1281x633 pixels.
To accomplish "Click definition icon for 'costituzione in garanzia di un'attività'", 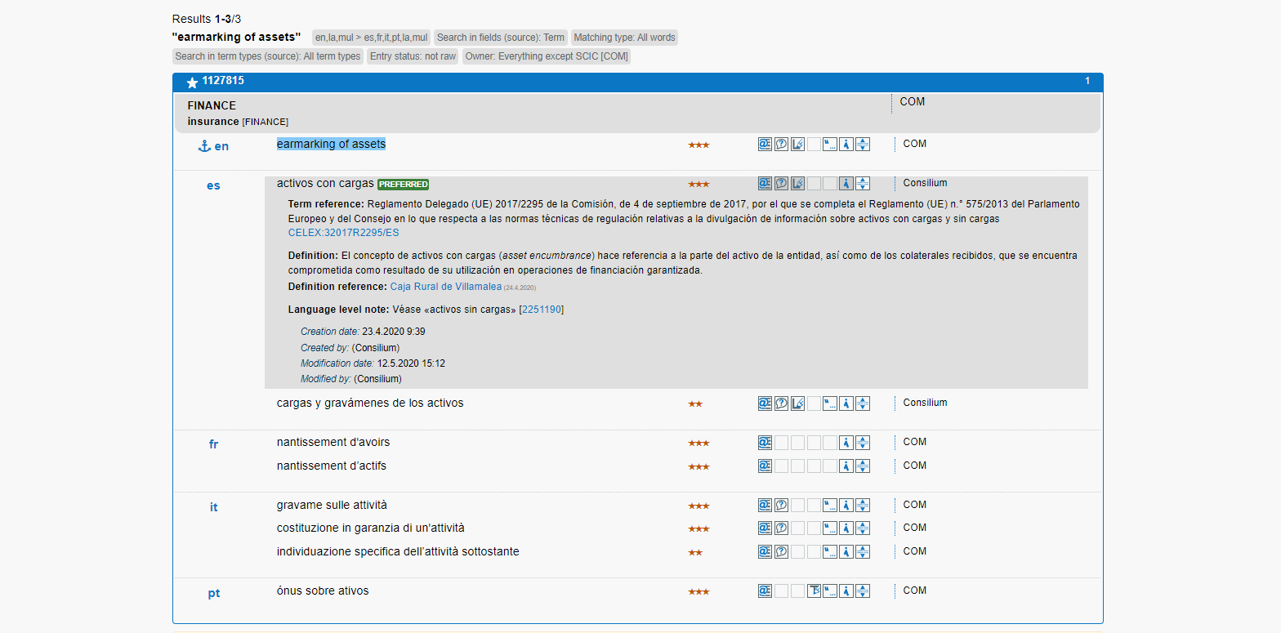I will tap(781, 528).
